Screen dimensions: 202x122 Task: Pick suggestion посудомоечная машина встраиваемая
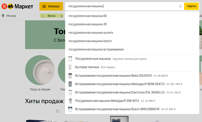[96, 50]
